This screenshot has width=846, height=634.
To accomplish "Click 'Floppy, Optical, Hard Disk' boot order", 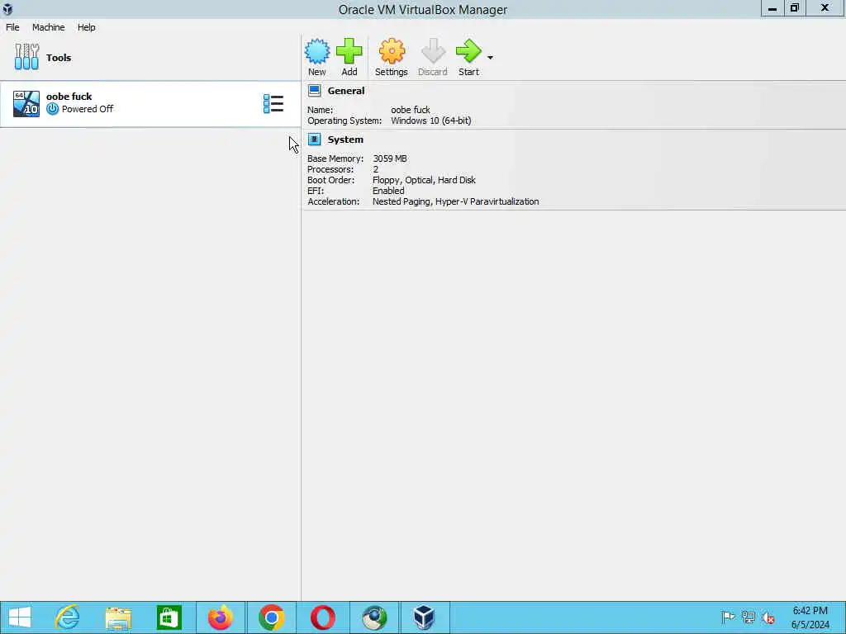I will (x=424, y=180).
